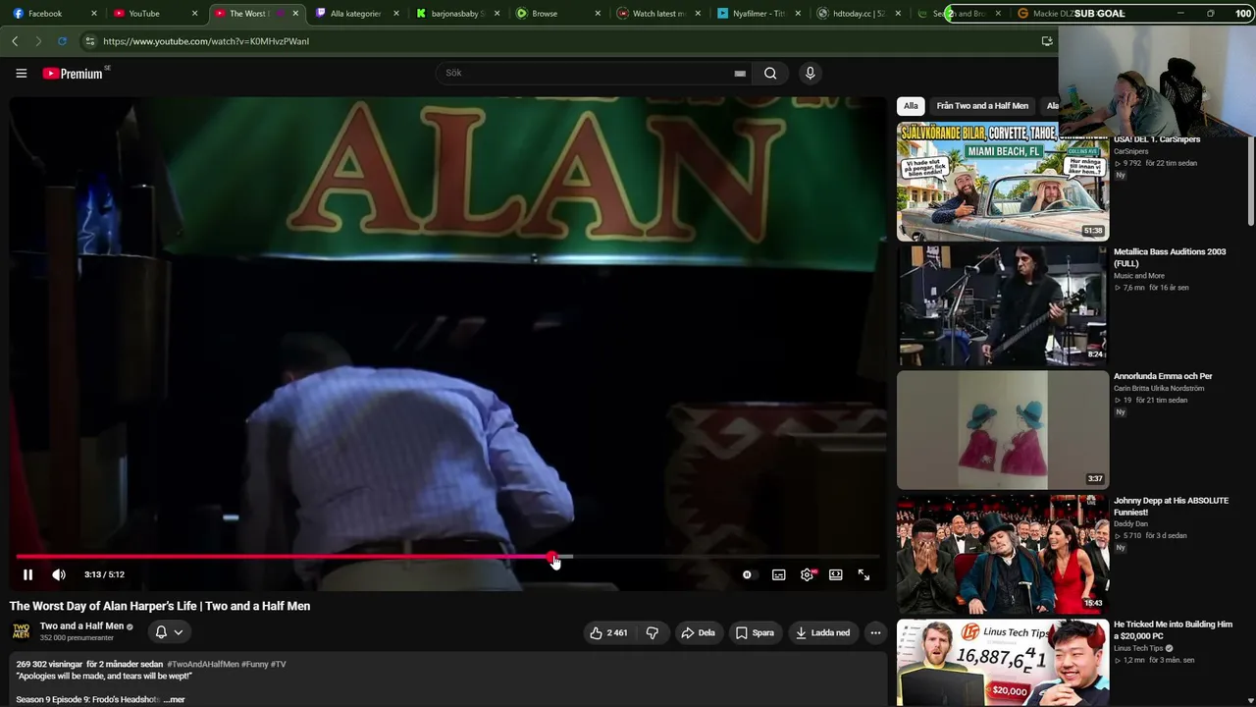Click Metallica Bass Auditions 2003 title
1256x707 pixels.
click(x=1170, y=257)
